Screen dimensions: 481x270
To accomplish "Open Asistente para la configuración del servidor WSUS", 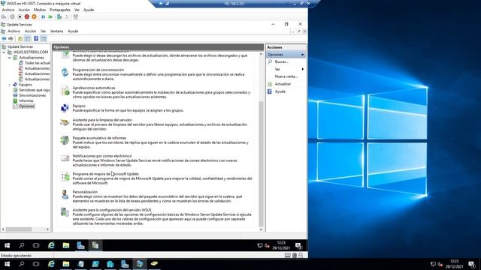I will click(112, 210).
